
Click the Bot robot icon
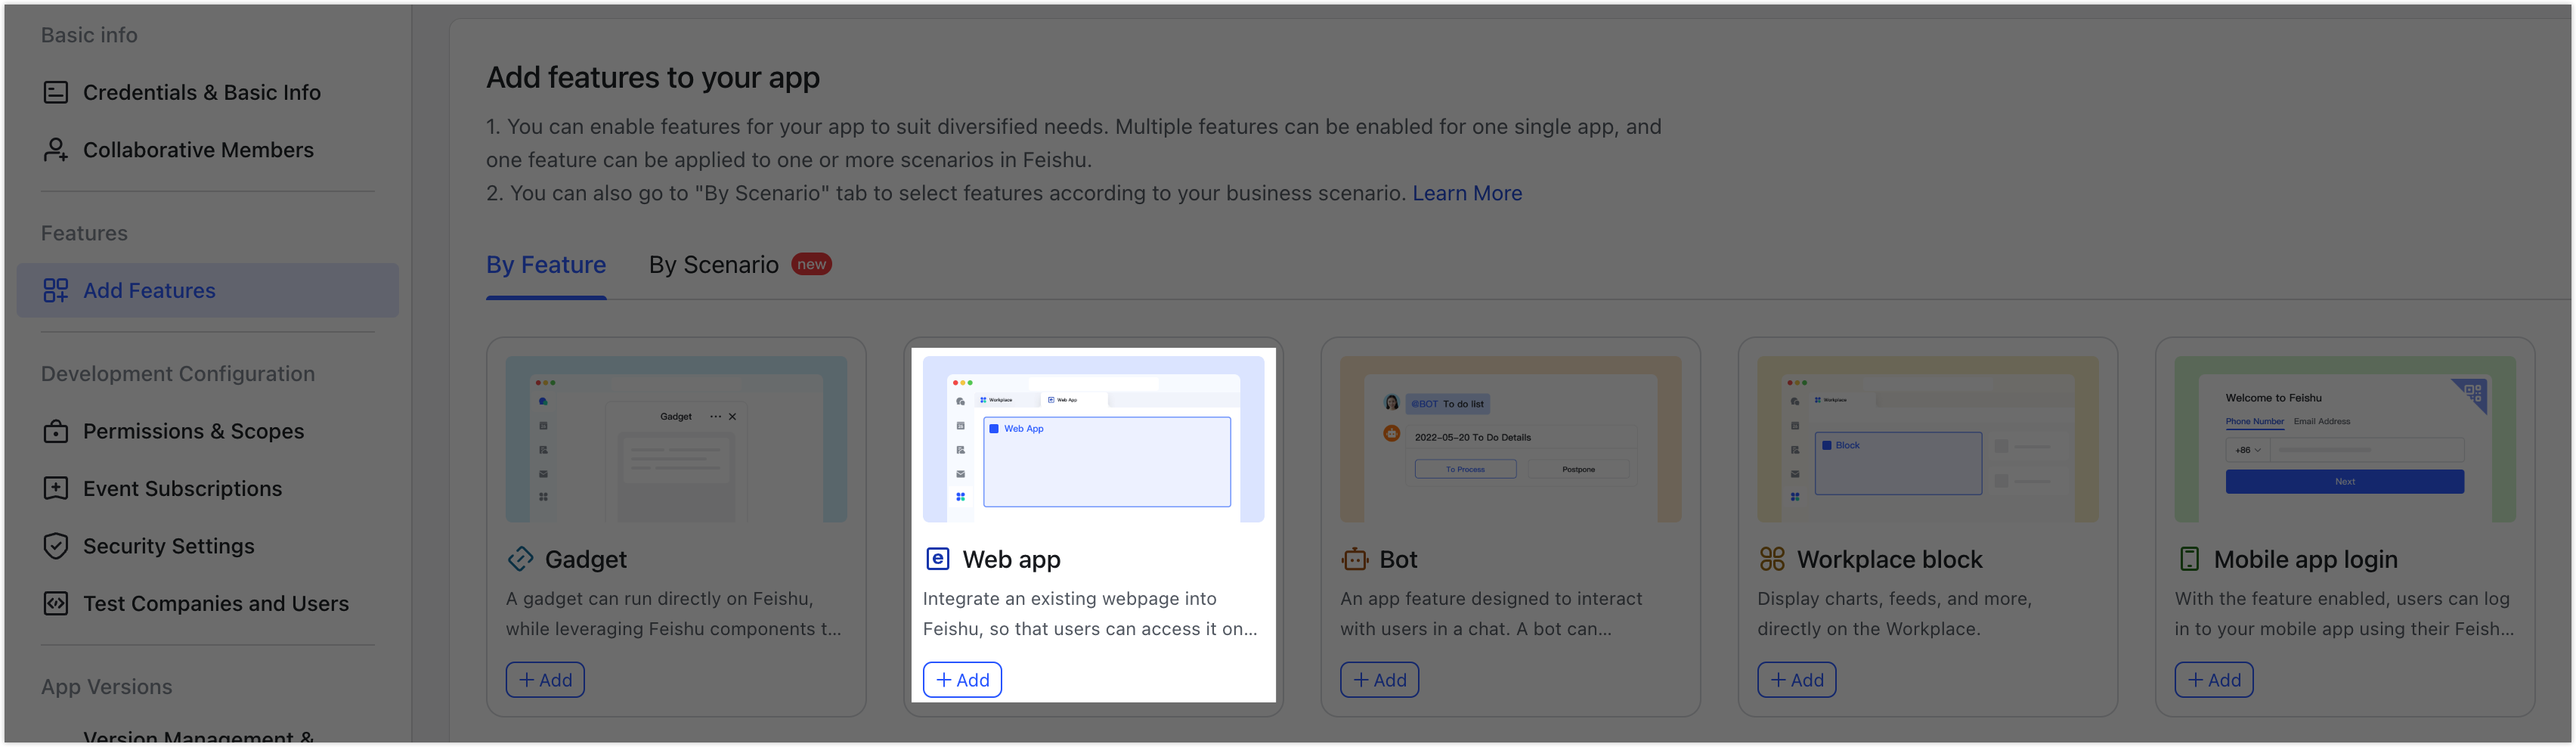coord(1355,559)
